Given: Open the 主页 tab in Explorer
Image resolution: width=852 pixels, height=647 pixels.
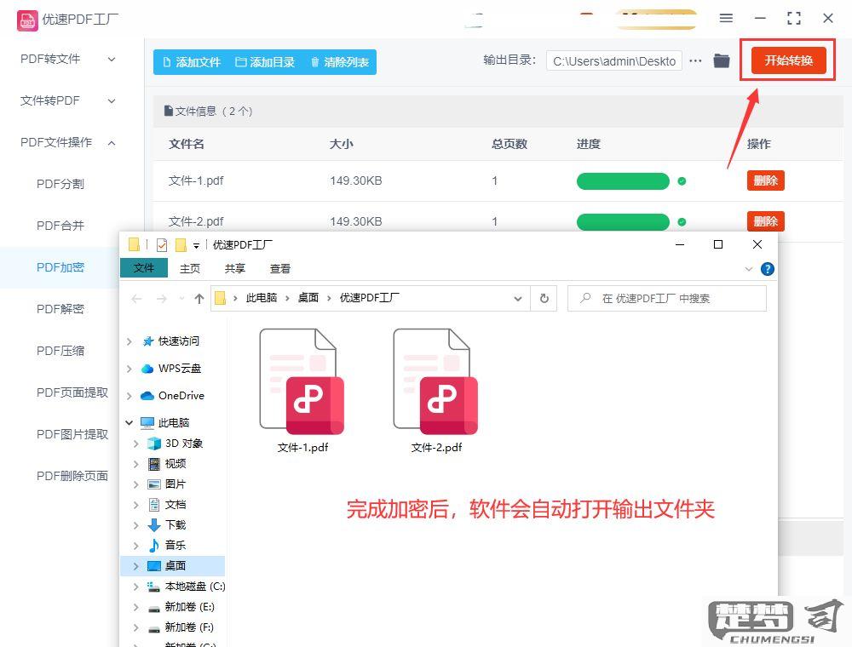Looking at the screenshot, I should (x=190, y=269).
